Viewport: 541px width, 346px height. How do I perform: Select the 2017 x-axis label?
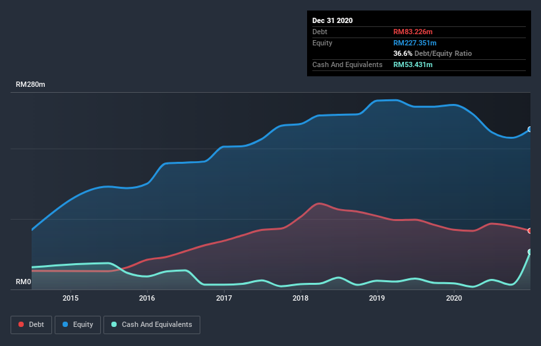tap(224, 298)
